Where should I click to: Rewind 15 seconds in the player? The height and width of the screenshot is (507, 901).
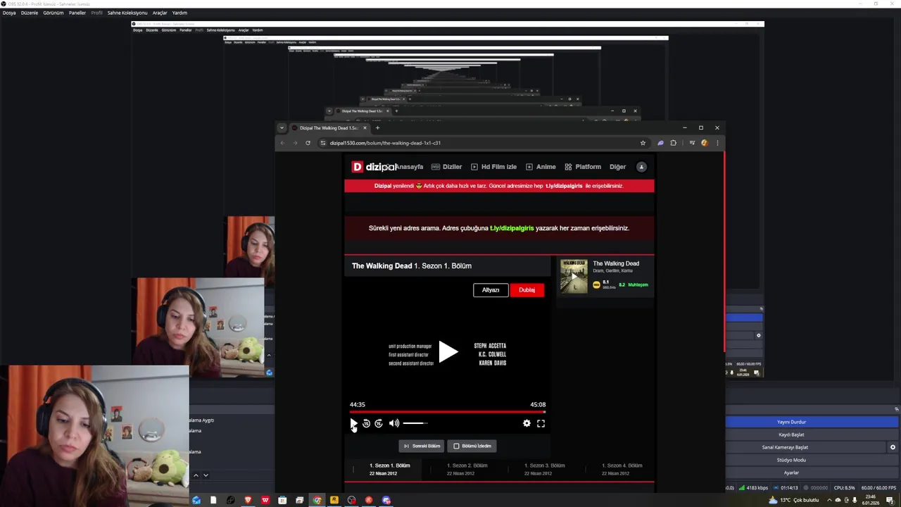[366, 423]
